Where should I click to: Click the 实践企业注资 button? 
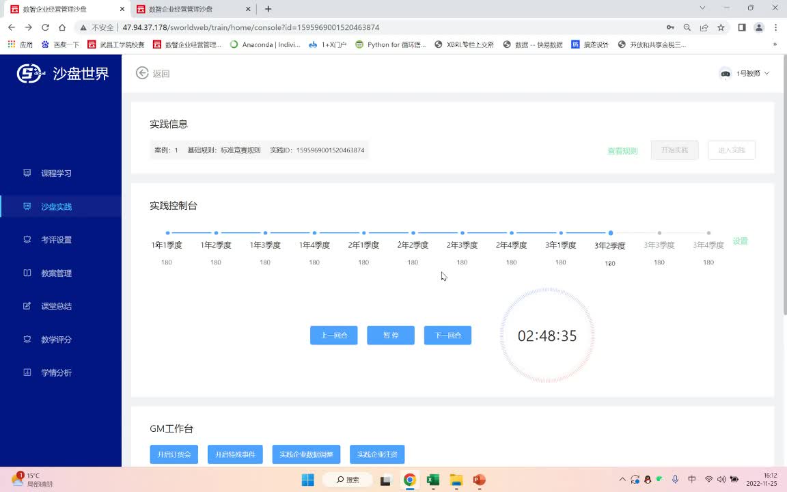pos(377,454)
